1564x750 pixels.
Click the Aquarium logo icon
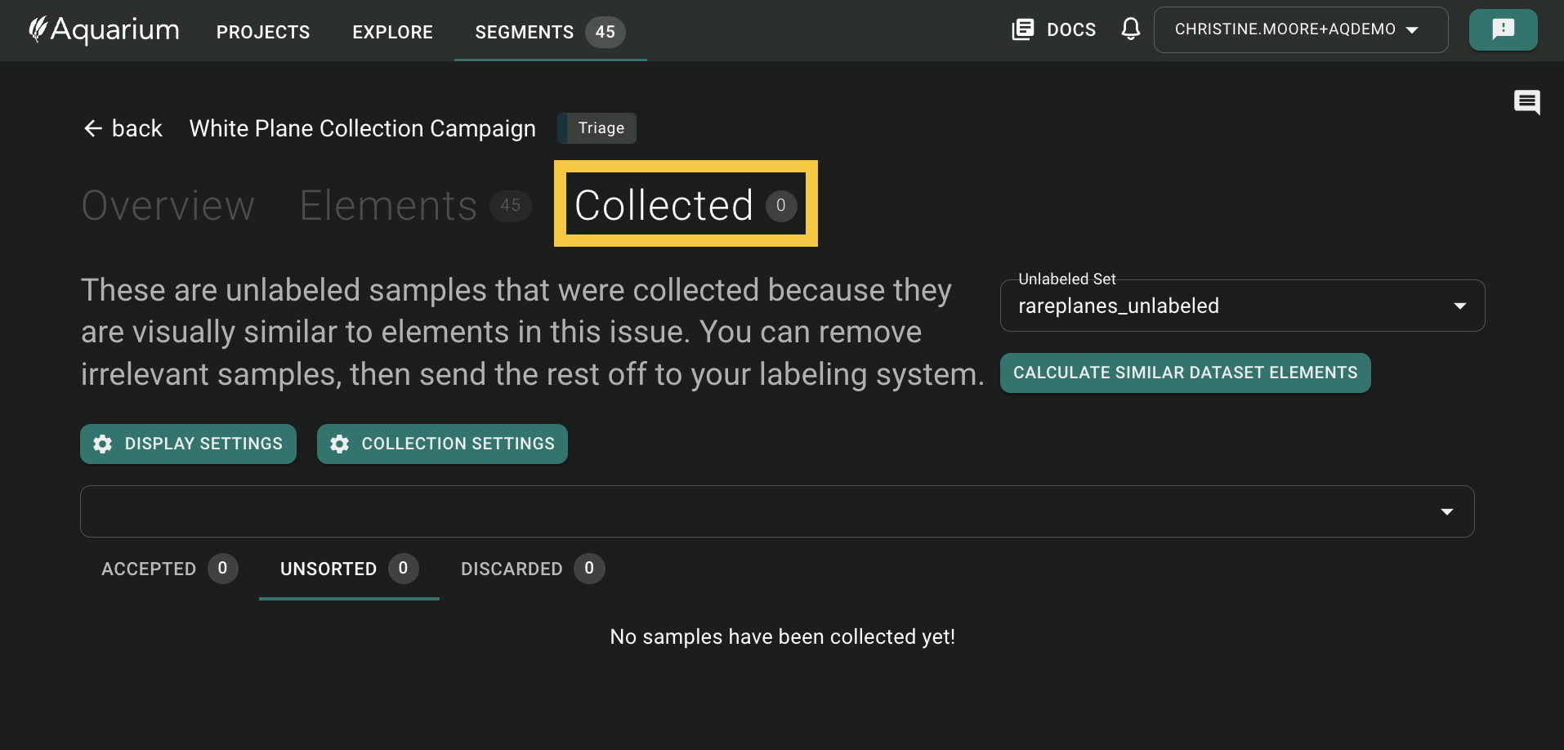coord(38,29)
